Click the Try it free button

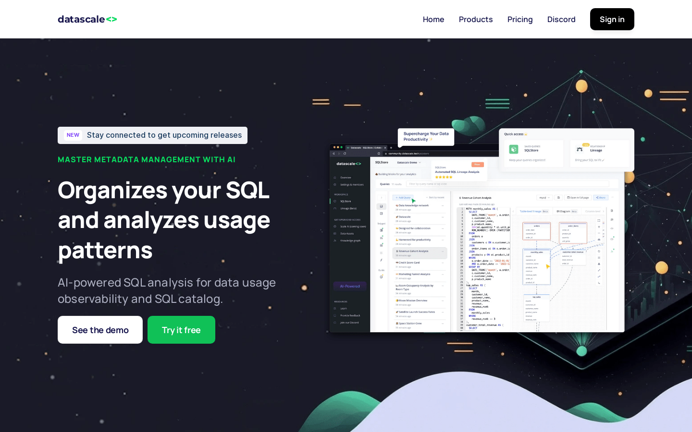click(x=181, y=330)
